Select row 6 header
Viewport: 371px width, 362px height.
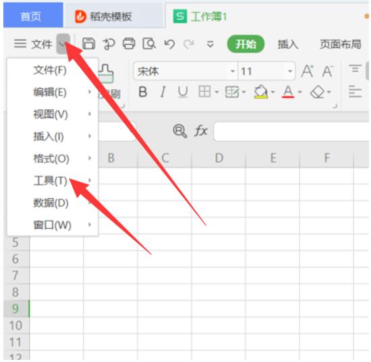[16, 259]
